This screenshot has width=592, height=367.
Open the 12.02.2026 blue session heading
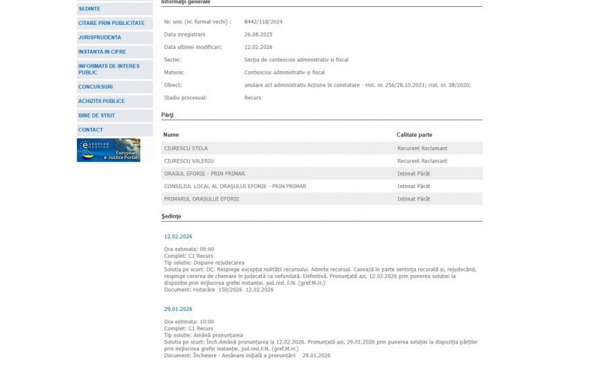point(178,236)
